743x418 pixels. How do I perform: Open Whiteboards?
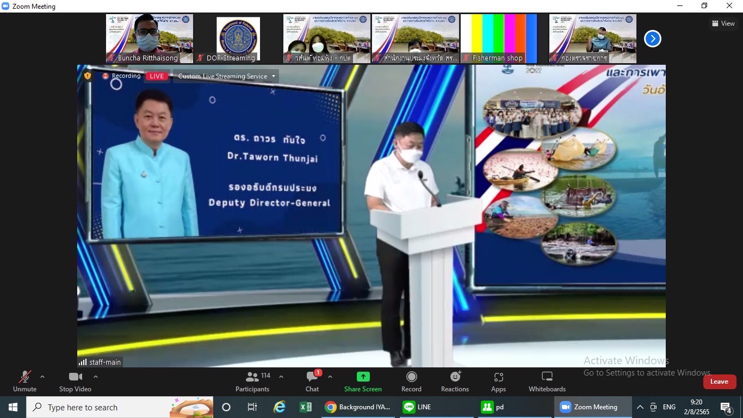[x=547, y=381]
